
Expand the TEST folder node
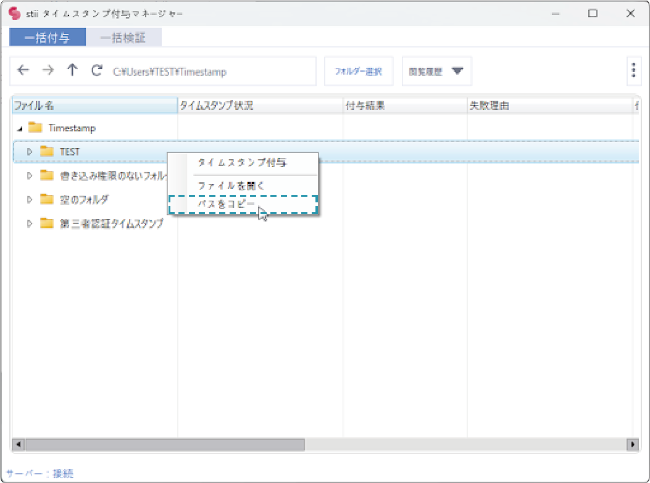pyautogui.click(x=29, y=151)
